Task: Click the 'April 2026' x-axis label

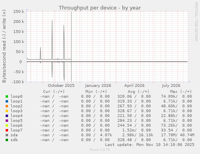Action: [x=134, y=86]
